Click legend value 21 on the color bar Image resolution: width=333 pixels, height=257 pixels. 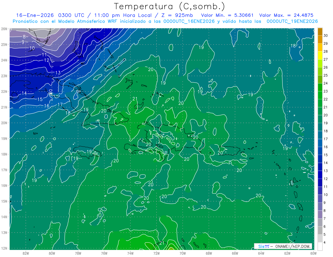[x=326, y=107]
